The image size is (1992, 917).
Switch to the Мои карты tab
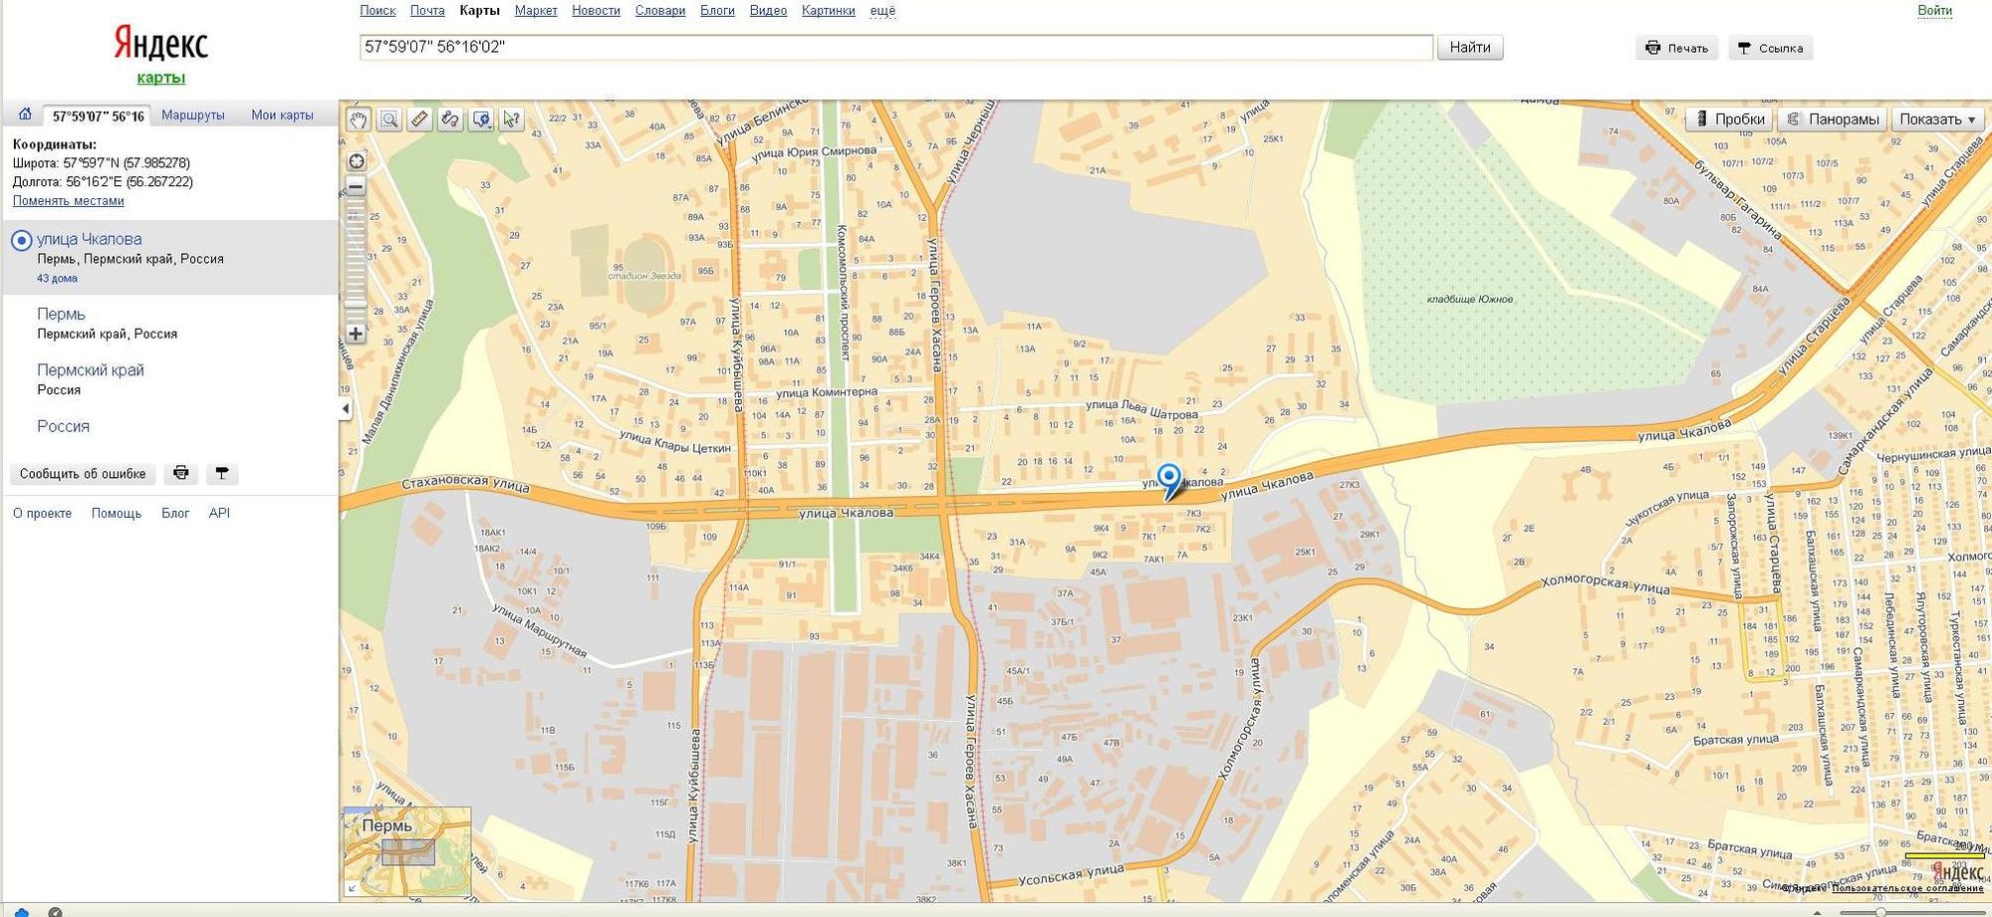pyautogui.click(x=282, y=115)
